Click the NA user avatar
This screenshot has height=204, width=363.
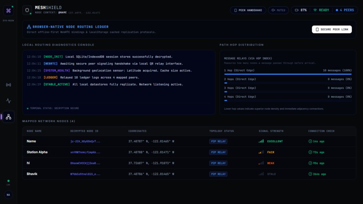(9, 195)
